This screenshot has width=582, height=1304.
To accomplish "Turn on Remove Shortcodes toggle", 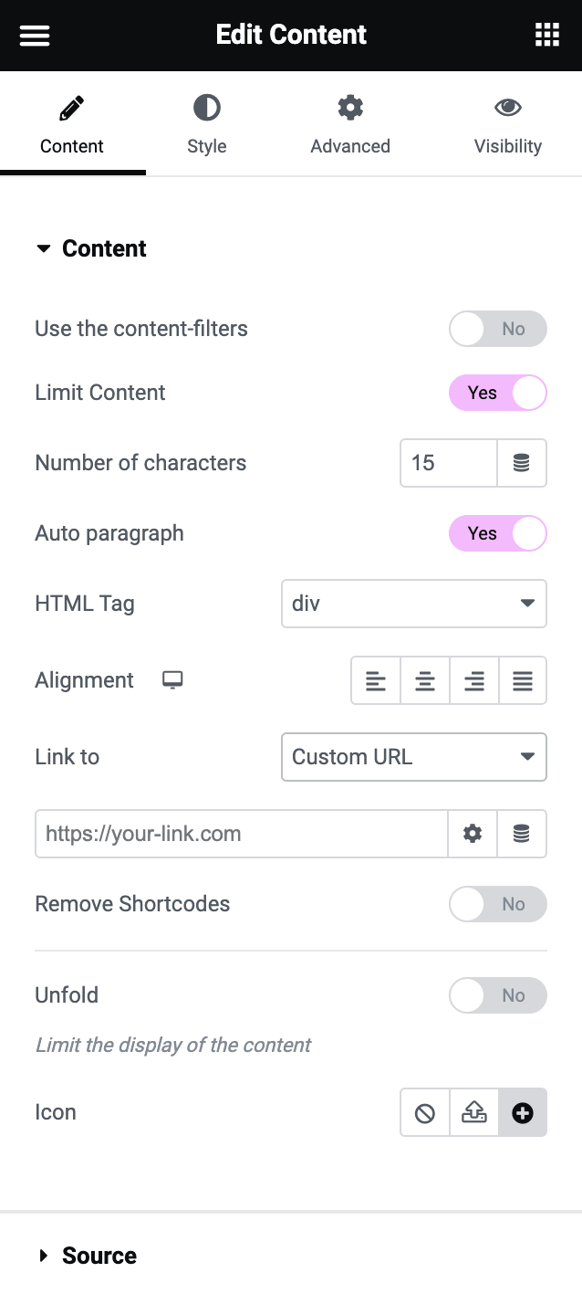I will [498, 904].
